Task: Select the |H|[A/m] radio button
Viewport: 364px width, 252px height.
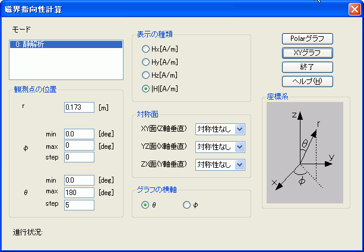Action: [145, 89]
